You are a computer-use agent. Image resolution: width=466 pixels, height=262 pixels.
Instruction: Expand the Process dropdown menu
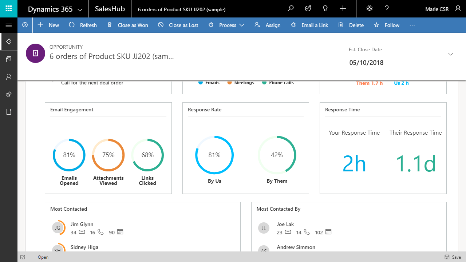pos(242,25)
